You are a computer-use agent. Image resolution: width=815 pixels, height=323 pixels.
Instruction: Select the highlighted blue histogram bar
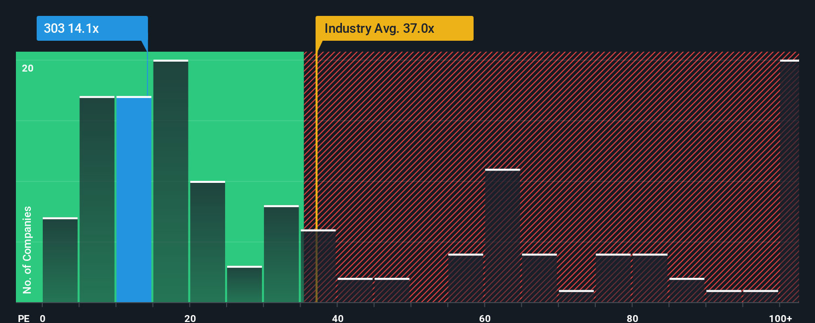click(x=134, y=199)
